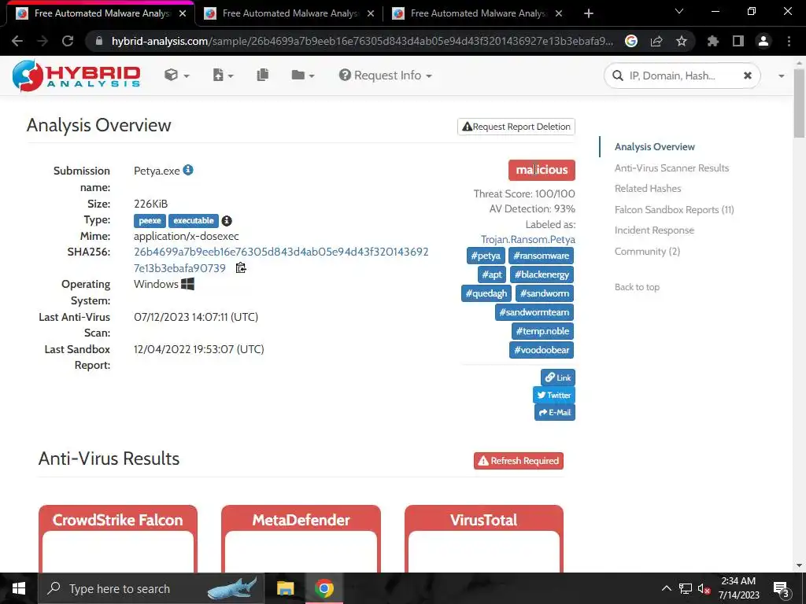This screenshot has height=604, width=806.
Task: Click the Refresh Required button
Action: [x=518, y=461]
